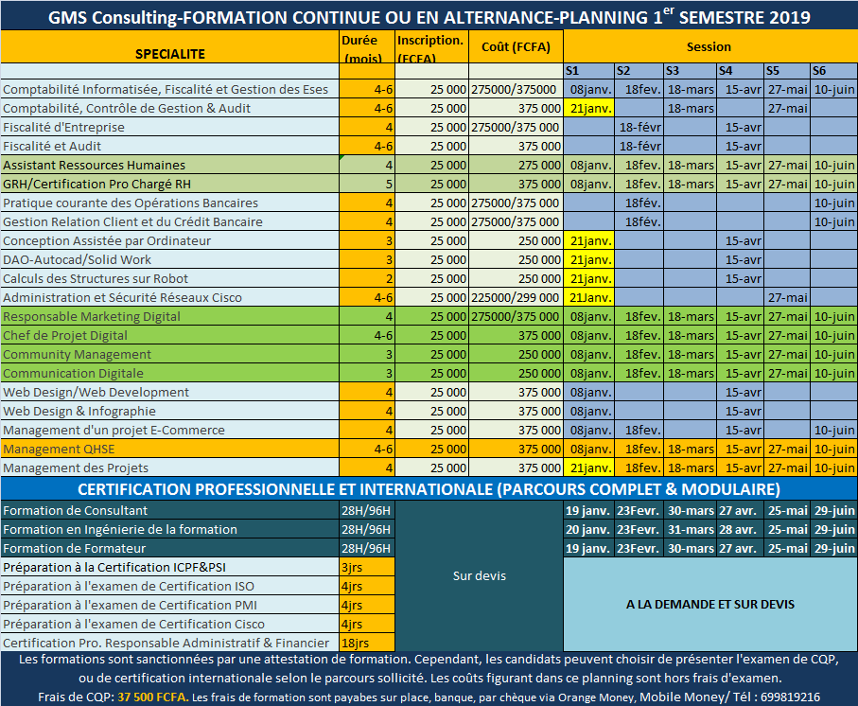Click yellow 21janv. cell for Conception Assistée
This screenshot has width=858, height=706.
(588, 240)
